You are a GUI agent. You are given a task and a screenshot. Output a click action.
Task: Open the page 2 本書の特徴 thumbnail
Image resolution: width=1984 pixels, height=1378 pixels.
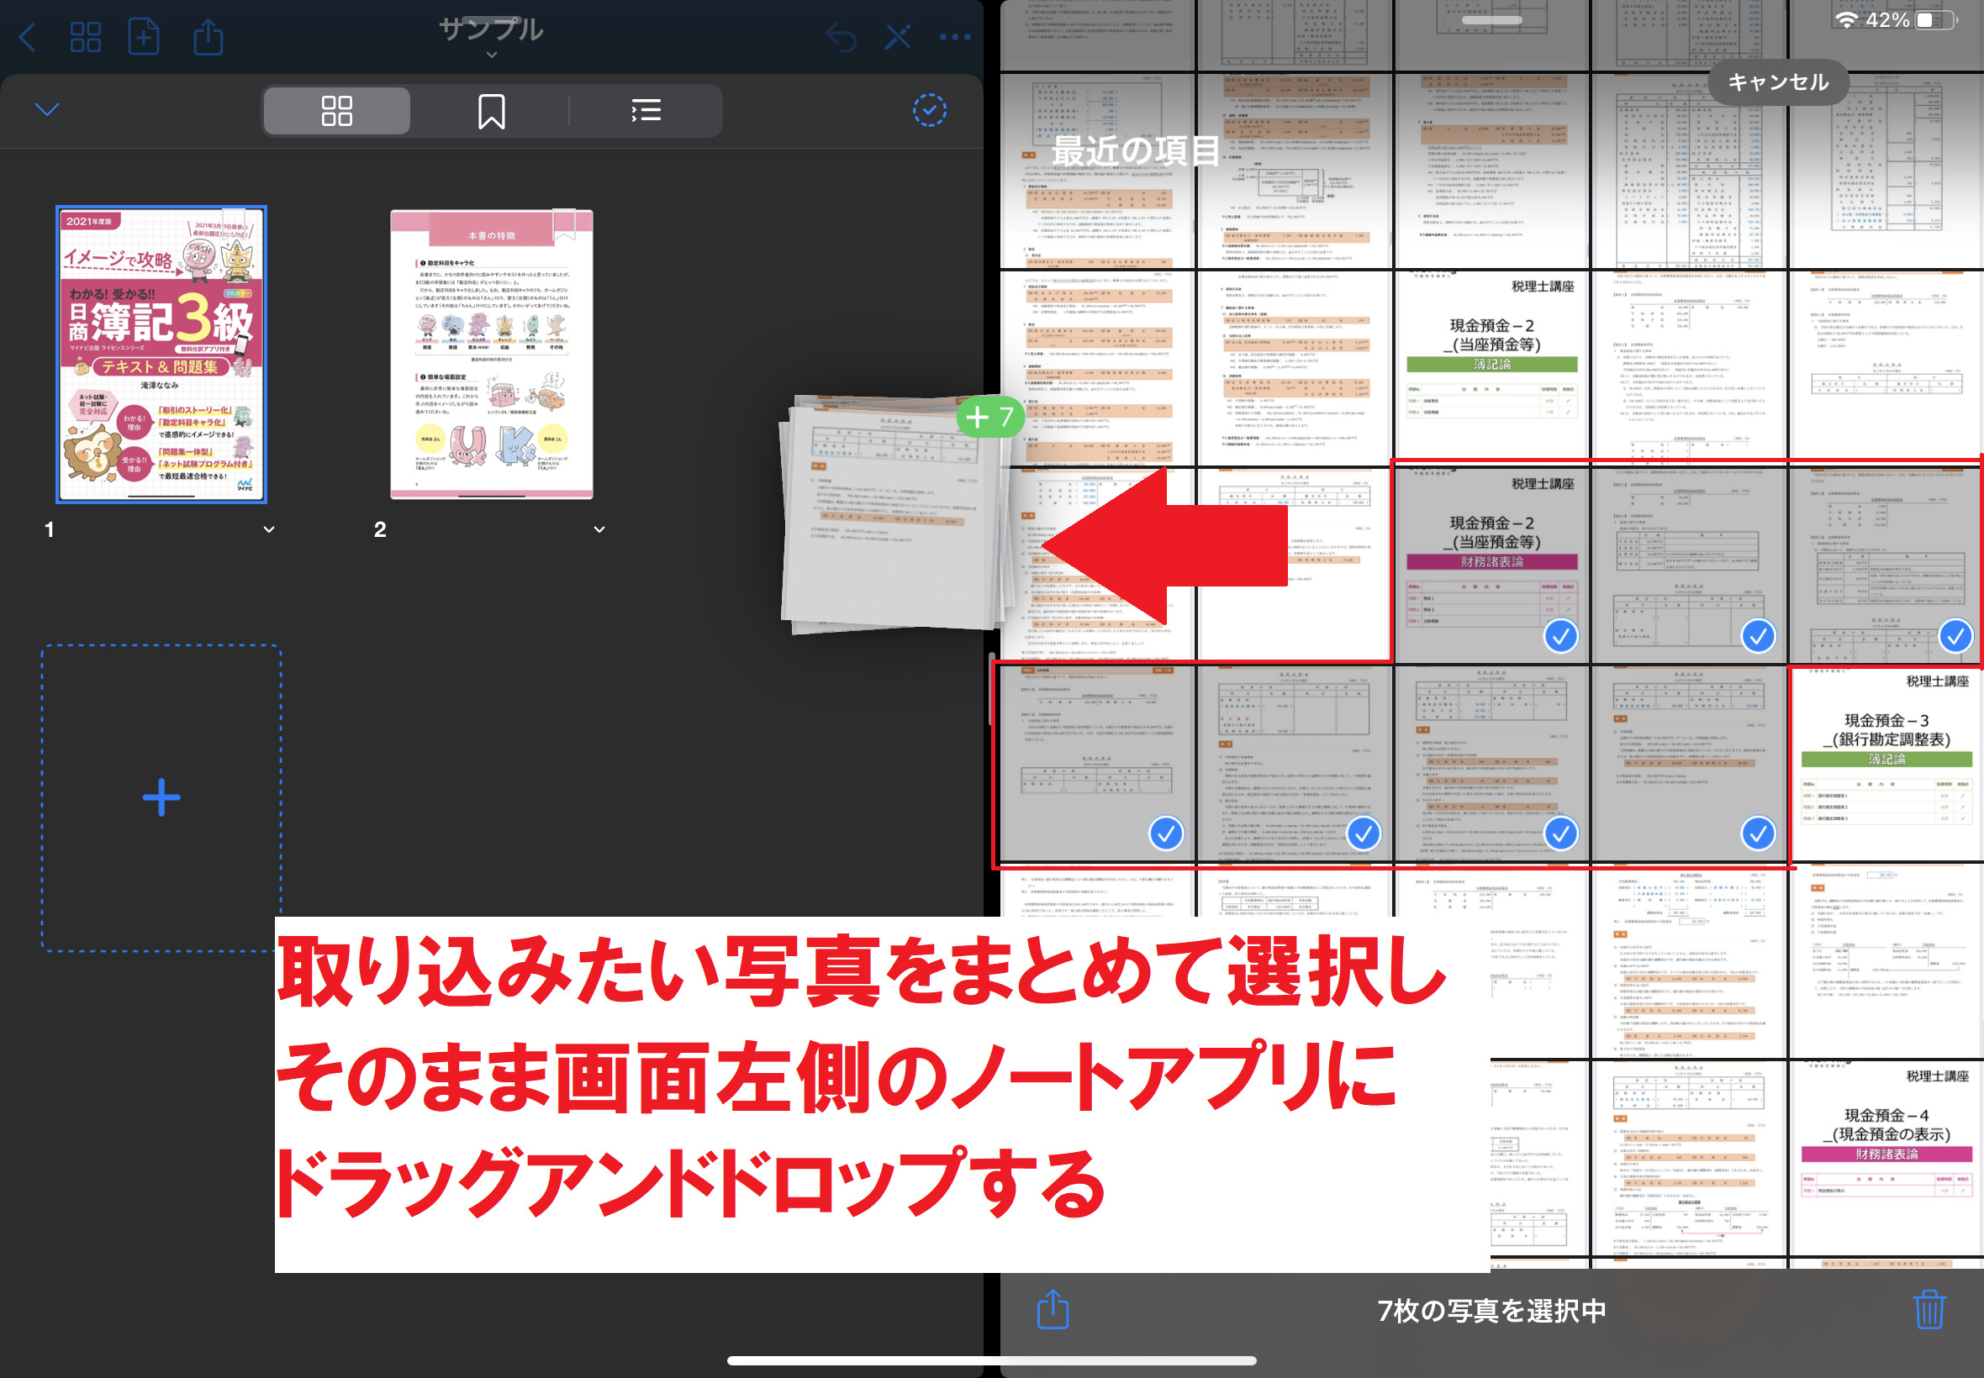[x=492, y=354]
